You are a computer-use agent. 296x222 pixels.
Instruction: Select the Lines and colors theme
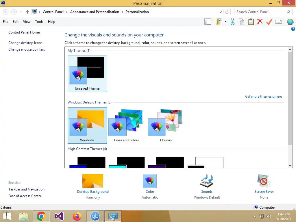[127, 125]
